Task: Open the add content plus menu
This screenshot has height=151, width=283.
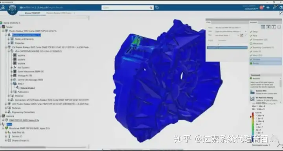Action: 268,7
